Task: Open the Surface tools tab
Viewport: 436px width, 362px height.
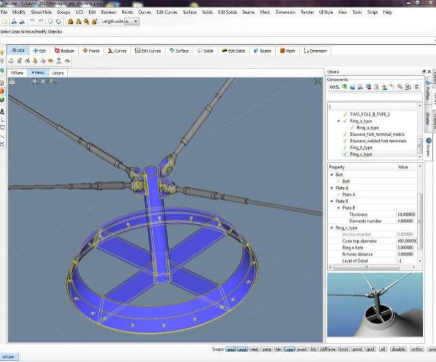Action: coord(179,51)
